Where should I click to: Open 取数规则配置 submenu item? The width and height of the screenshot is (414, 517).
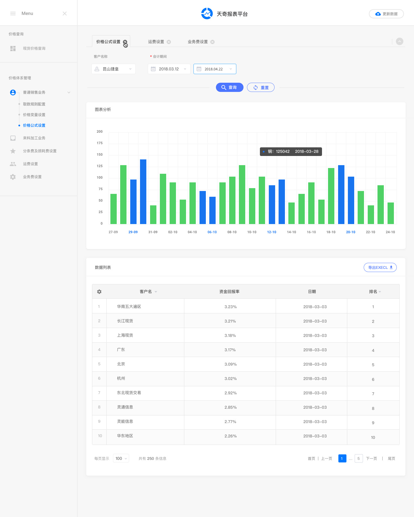coord(34,104)
